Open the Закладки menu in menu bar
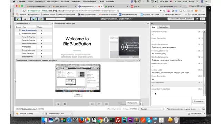The width and height of the screenshot is (221, 124). click(x=76, y=1)
